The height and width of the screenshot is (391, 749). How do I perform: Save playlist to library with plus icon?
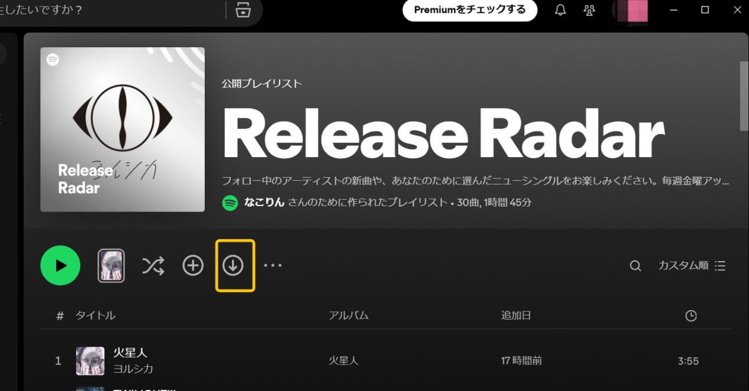click(192, 266)
